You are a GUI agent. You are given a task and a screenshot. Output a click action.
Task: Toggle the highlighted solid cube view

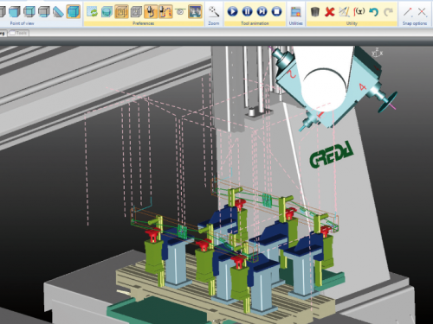click(x=74, y=12)
